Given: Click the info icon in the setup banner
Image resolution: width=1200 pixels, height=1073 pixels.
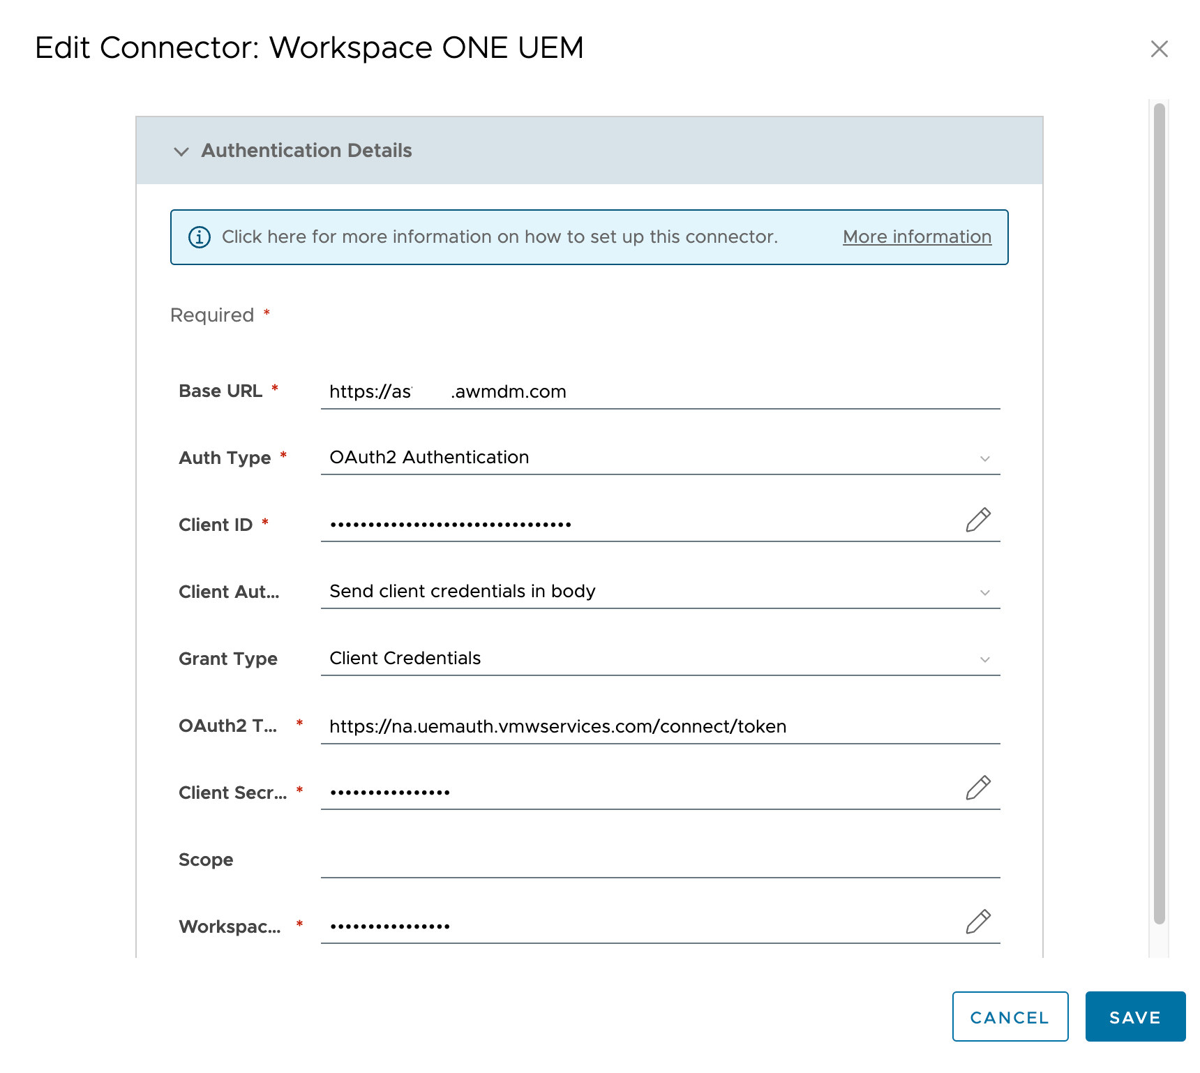Looking at the screenshot, I should [199, 237].
